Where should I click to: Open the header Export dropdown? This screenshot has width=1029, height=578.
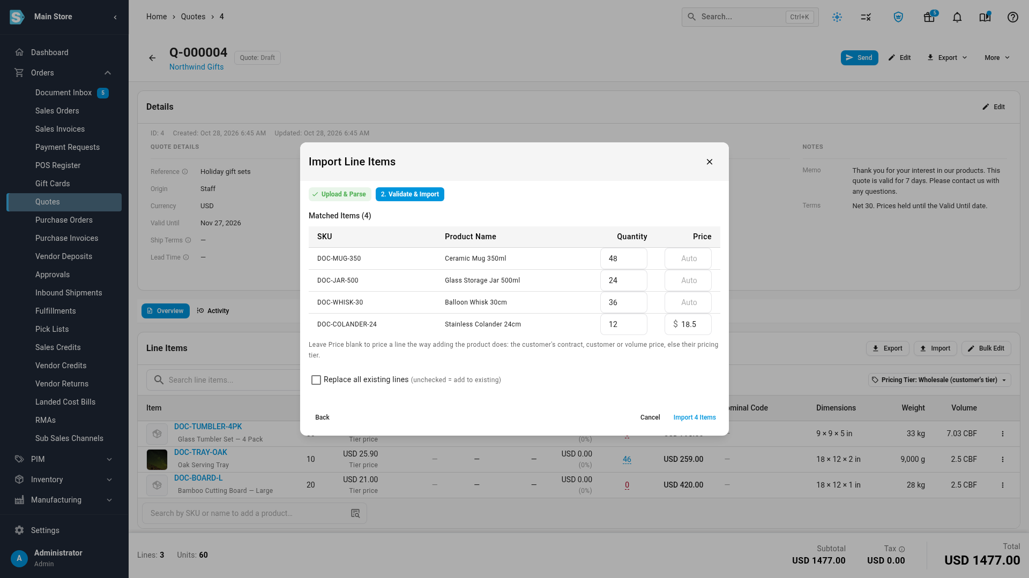(947, 58)
